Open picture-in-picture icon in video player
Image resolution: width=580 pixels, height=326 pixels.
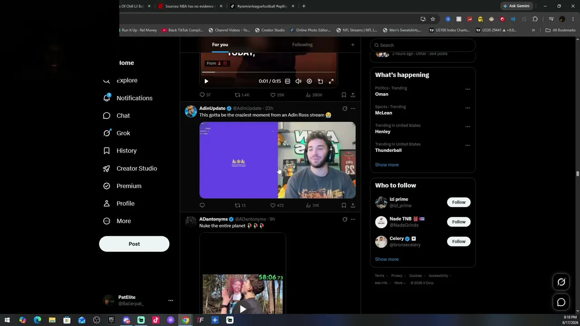pos(320,81)
